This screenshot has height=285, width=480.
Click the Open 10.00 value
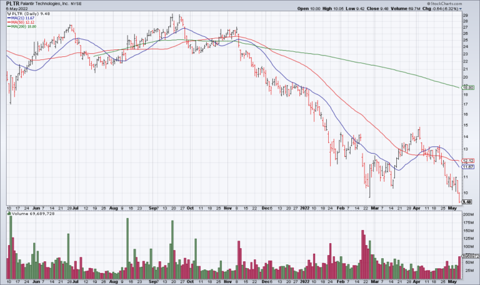(309, 9)
